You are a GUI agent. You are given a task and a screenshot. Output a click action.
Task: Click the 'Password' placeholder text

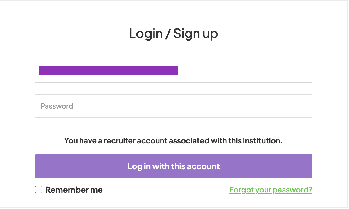pyautogui.click(x=57, y=106)
